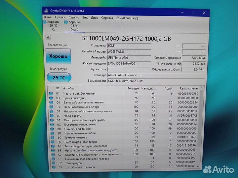This screenshot has width=238, height=178.
Task: Open the Диск menu
Action: (94, 17)
